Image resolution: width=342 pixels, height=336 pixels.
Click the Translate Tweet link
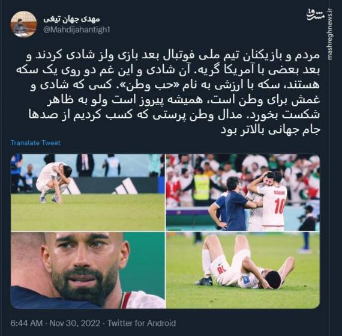point(35,142)
